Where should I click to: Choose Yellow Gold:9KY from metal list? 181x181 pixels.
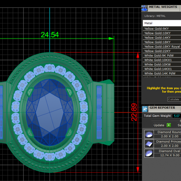coord(156,29)
